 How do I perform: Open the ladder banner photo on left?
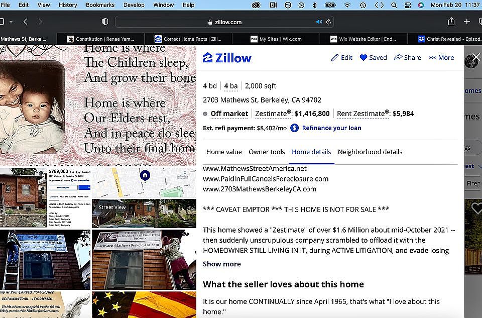pyautogui.click(x=45, y=260)
